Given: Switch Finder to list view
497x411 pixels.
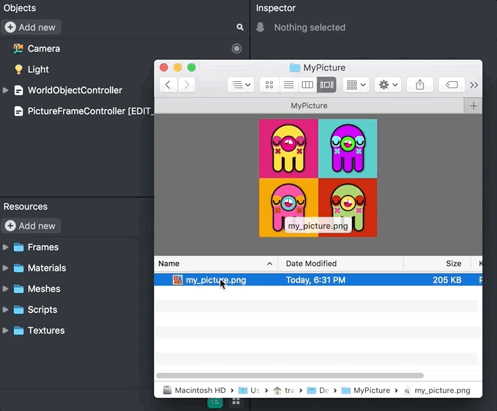Looking at the screenshot, I should (x=289, y=85).
